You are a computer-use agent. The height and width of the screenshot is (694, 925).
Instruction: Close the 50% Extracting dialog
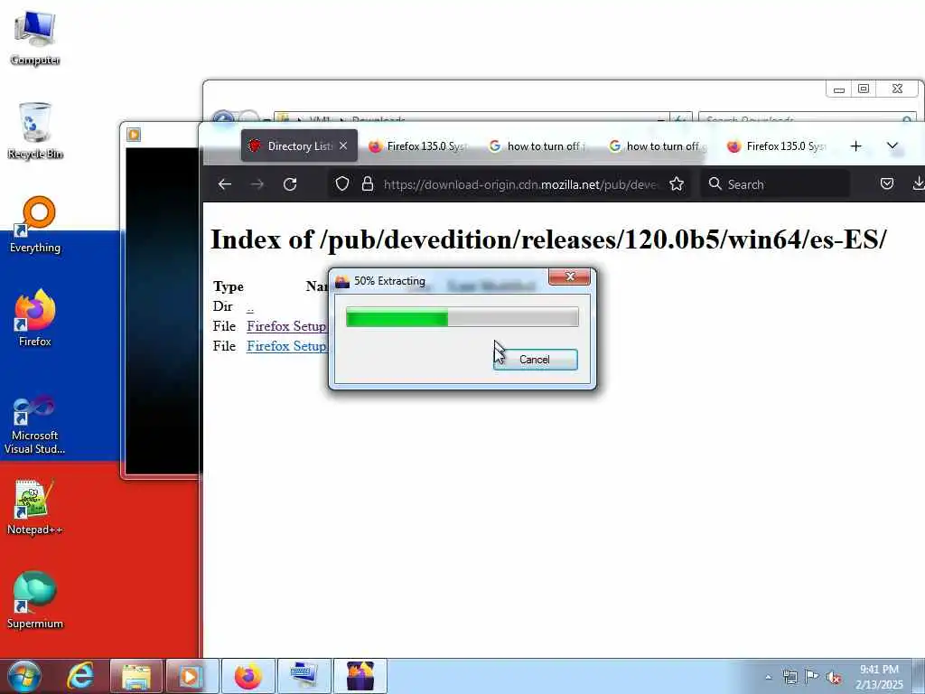point(569,277)
